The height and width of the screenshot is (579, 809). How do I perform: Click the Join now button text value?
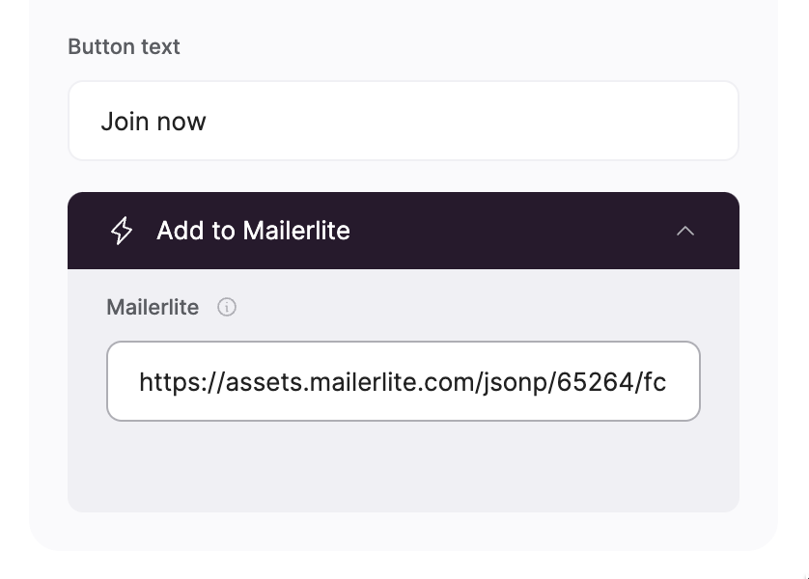155,121
